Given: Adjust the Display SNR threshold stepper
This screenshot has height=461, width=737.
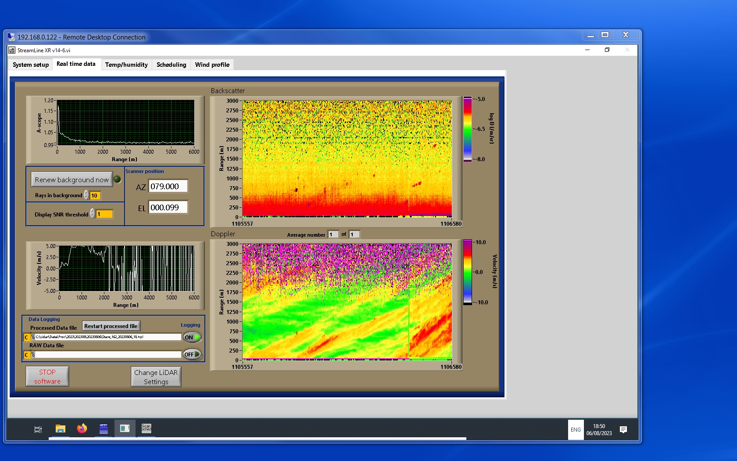Looking at the screenshot, I should (93, 214).
